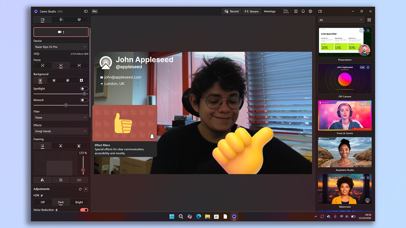406x228 pixels.
Task: Expand the system tray hidden icons chevron
Action: coord(316,217)
